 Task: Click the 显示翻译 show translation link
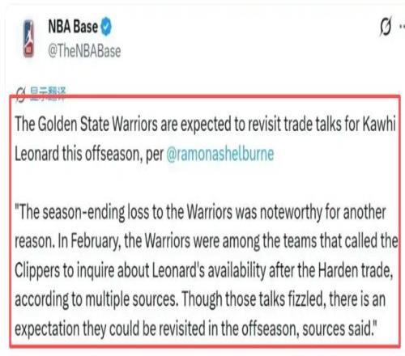click(x=48, y=94)
